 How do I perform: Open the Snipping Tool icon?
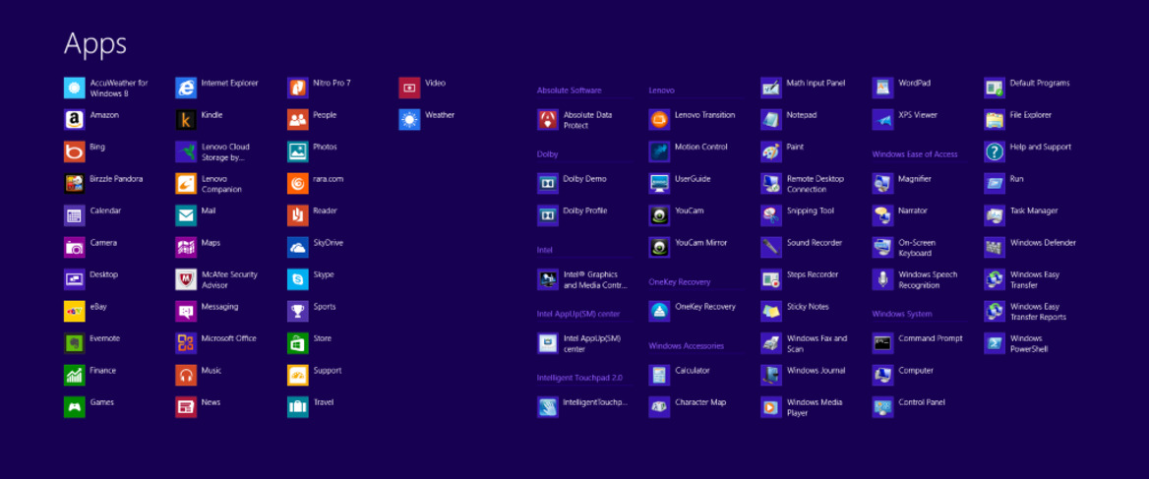771,215
